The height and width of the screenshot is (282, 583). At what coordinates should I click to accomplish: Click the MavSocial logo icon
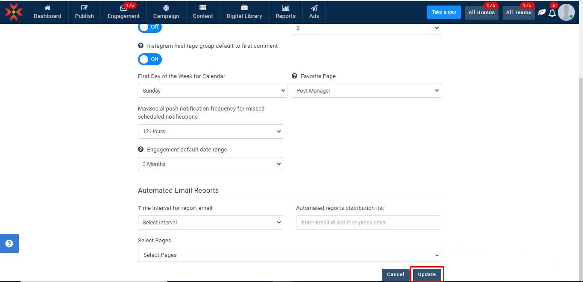14,12
